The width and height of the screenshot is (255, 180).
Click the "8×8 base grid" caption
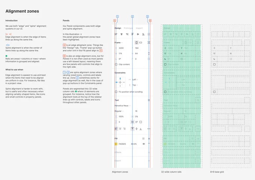(x=217, y=172)
